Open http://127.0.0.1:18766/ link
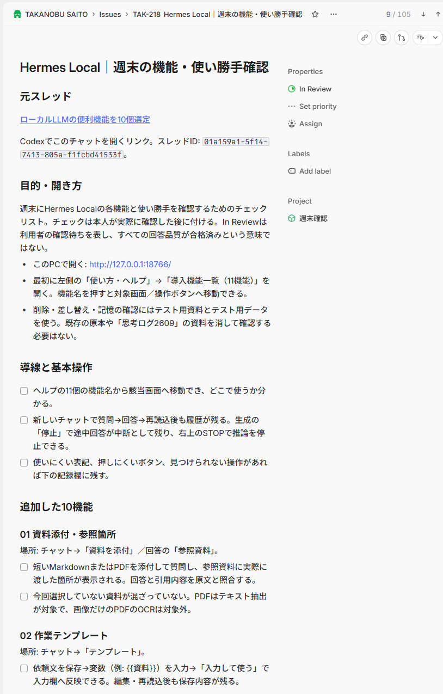This screenshot has width=443, height=694. [130, 265]
